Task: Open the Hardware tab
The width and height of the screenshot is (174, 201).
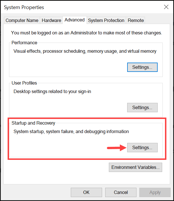Action: tap(51, 20)
